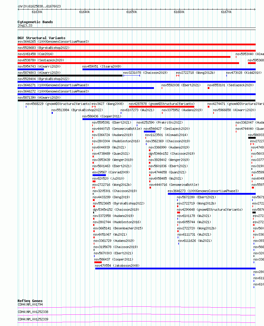Screen dimensions: 264x326
Task: Click the nsv473028 Kidd2010 label
Action: click(x=244, y=73)
